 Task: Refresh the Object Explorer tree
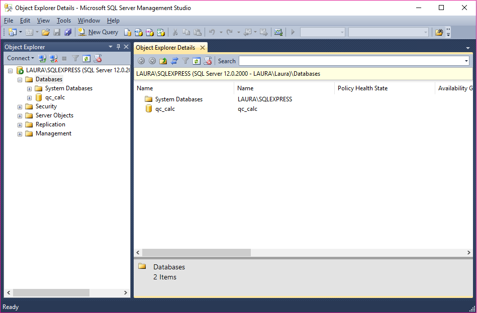coord(86,58)
